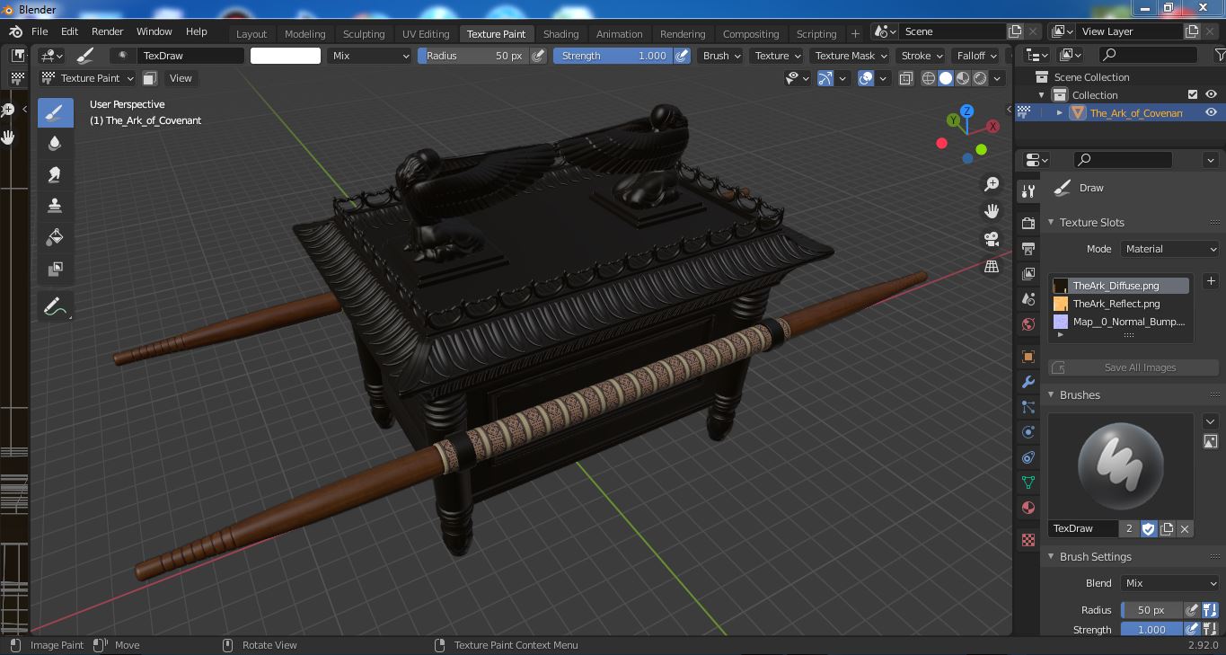Toggle strength pen pressure in header
The height and width of the screenshot is (655, 1226).
[683, 56]
